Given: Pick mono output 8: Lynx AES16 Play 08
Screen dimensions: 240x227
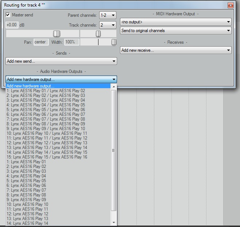Looking at the screenshot, I should tap(58, 195).
